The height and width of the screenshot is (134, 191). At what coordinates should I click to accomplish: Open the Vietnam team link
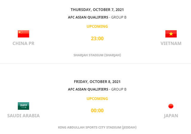(171, 43)
